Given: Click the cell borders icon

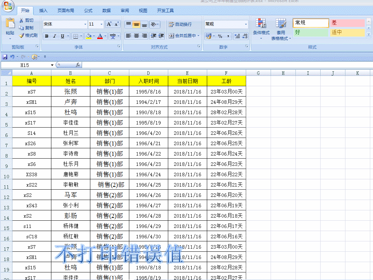Looking at the screenshot, I should point(75,36).
